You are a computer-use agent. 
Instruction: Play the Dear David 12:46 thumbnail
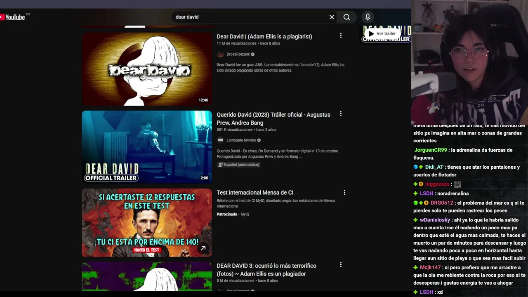click(x=147, y=69)
